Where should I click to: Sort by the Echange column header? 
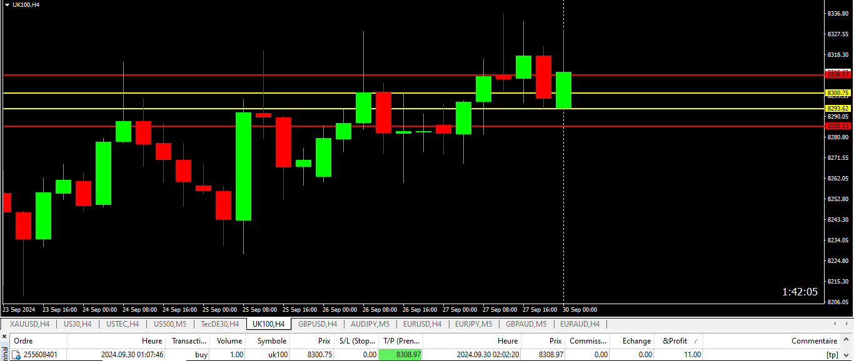[x=632, y=341]
